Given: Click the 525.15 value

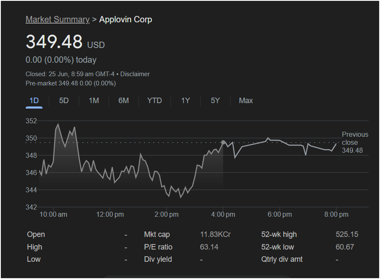Looking at the screenshot, I should 347,234.
